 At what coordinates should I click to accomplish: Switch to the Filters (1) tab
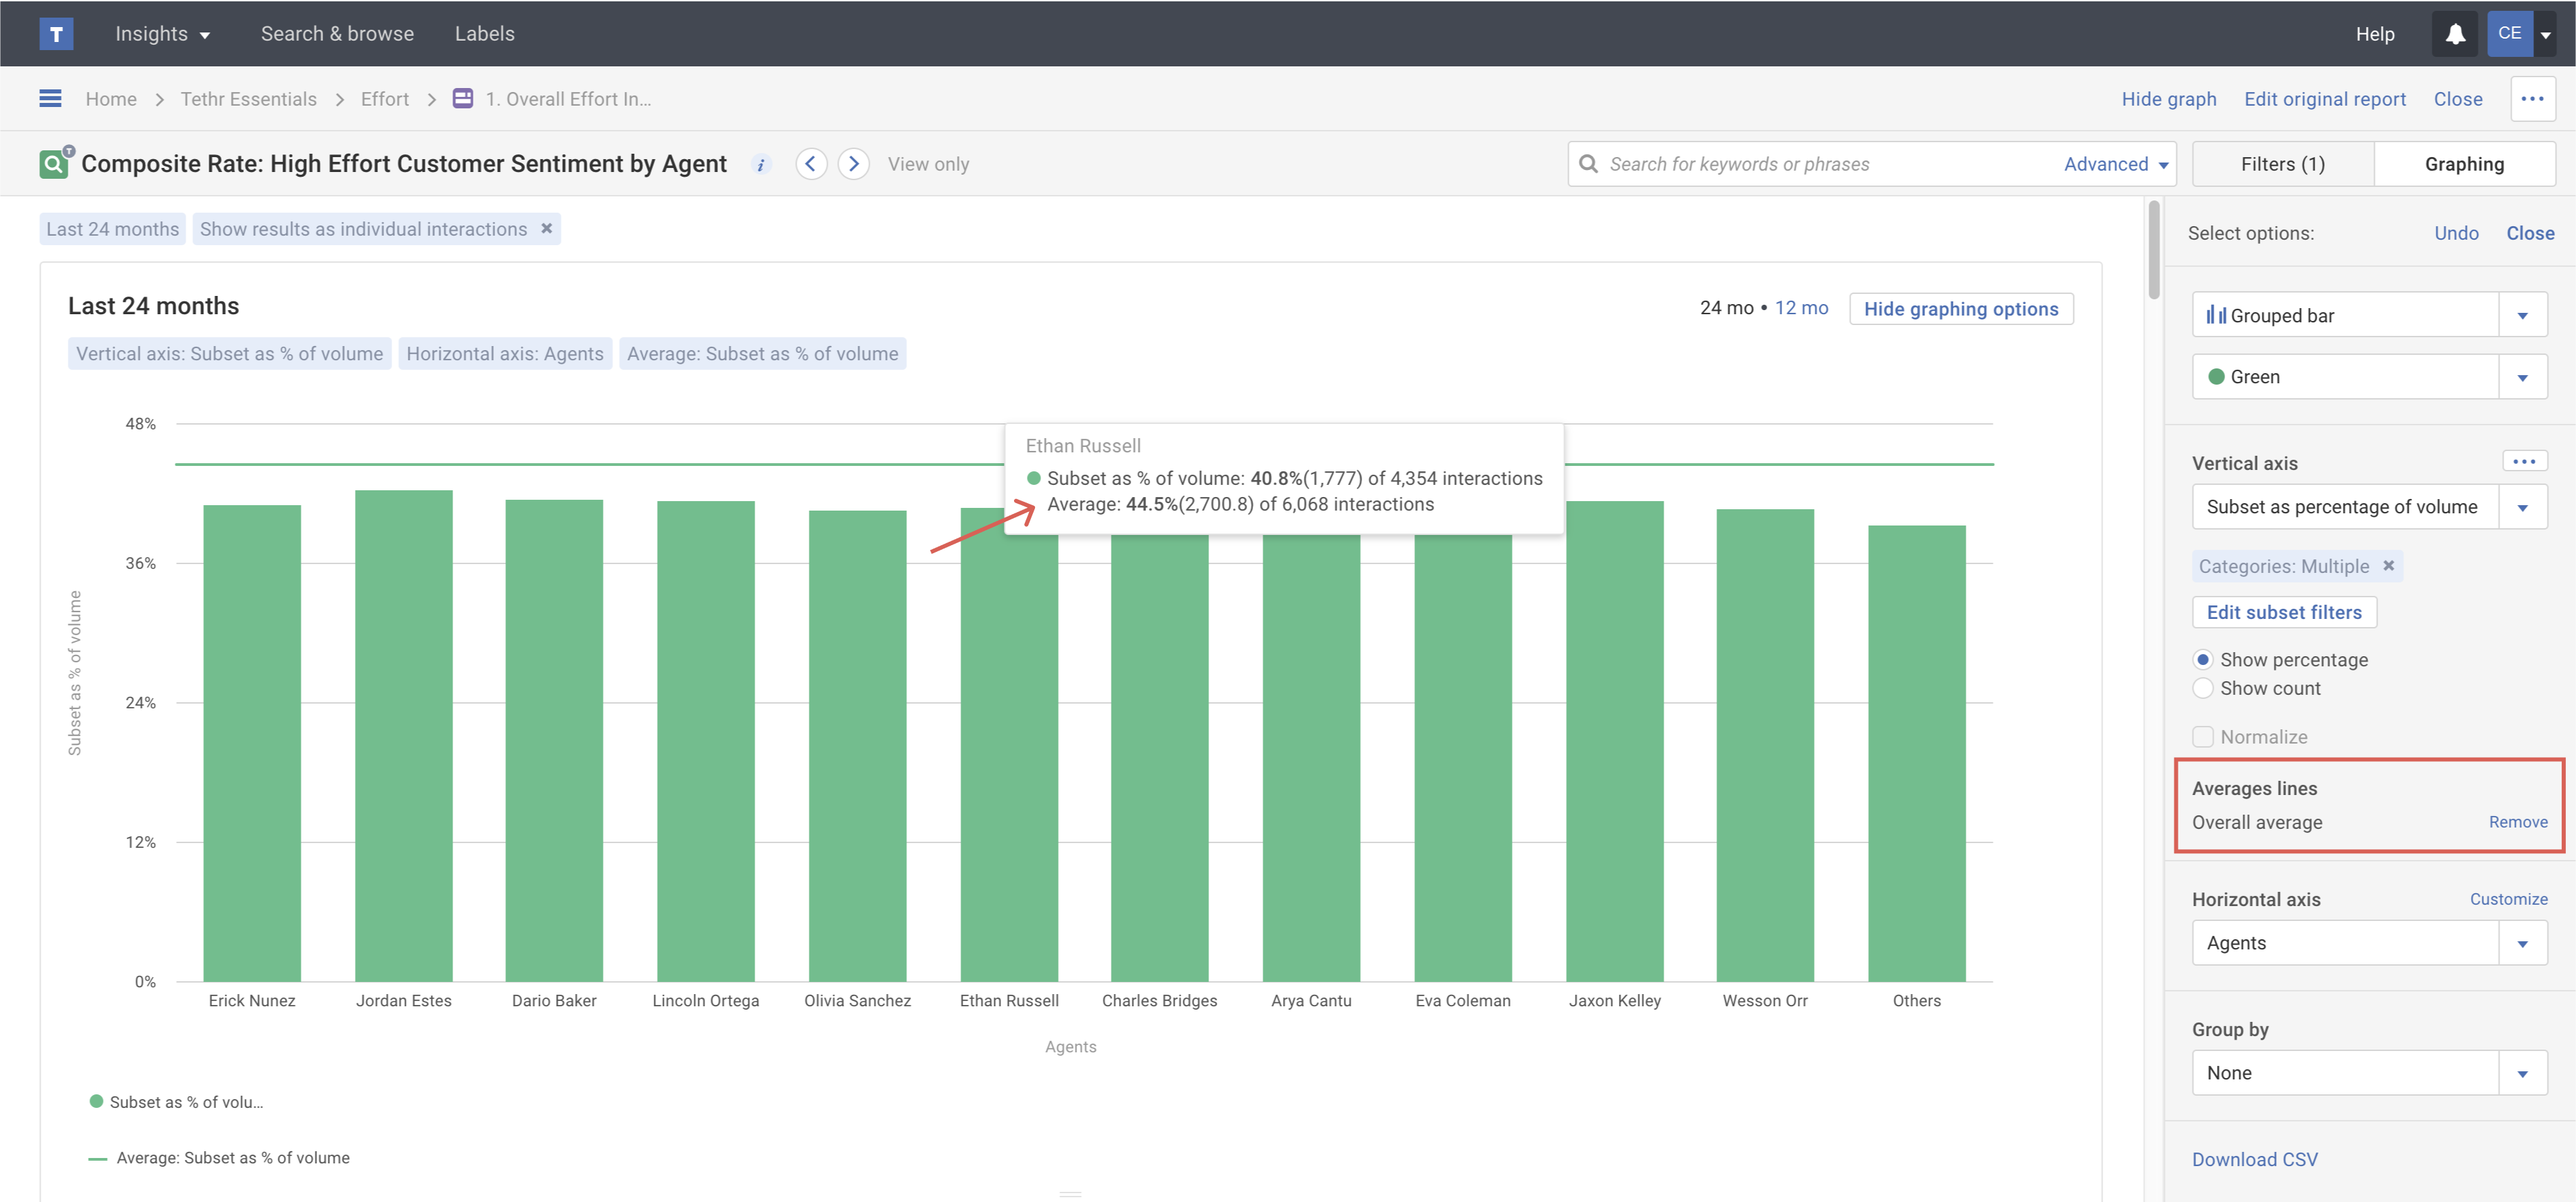[2282, 163]
